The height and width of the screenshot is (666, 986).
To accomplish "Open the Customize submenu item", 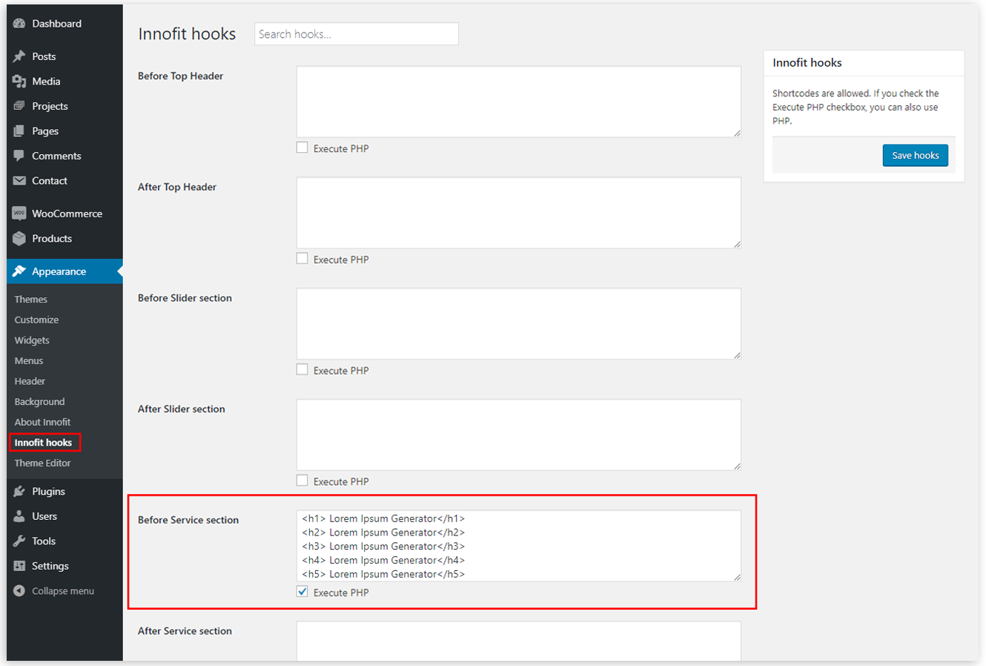I will coord(36,320).
